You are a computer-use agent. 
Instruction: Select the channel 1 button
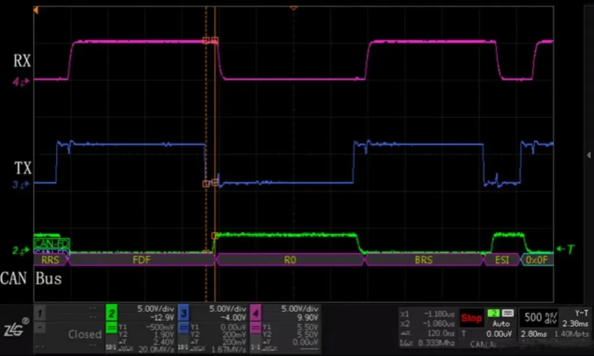(40, 314)
